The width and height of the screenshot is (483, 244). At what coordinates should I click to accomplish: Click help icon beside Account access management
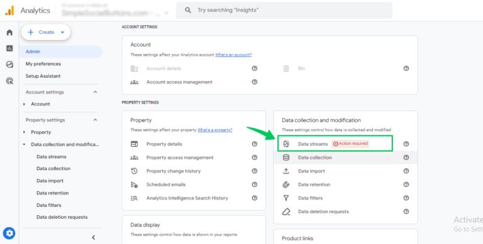coord(255,82)
